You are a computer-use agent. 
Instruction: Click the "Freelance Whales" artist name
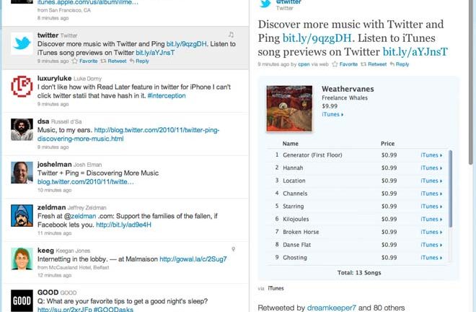click(345, 98)
